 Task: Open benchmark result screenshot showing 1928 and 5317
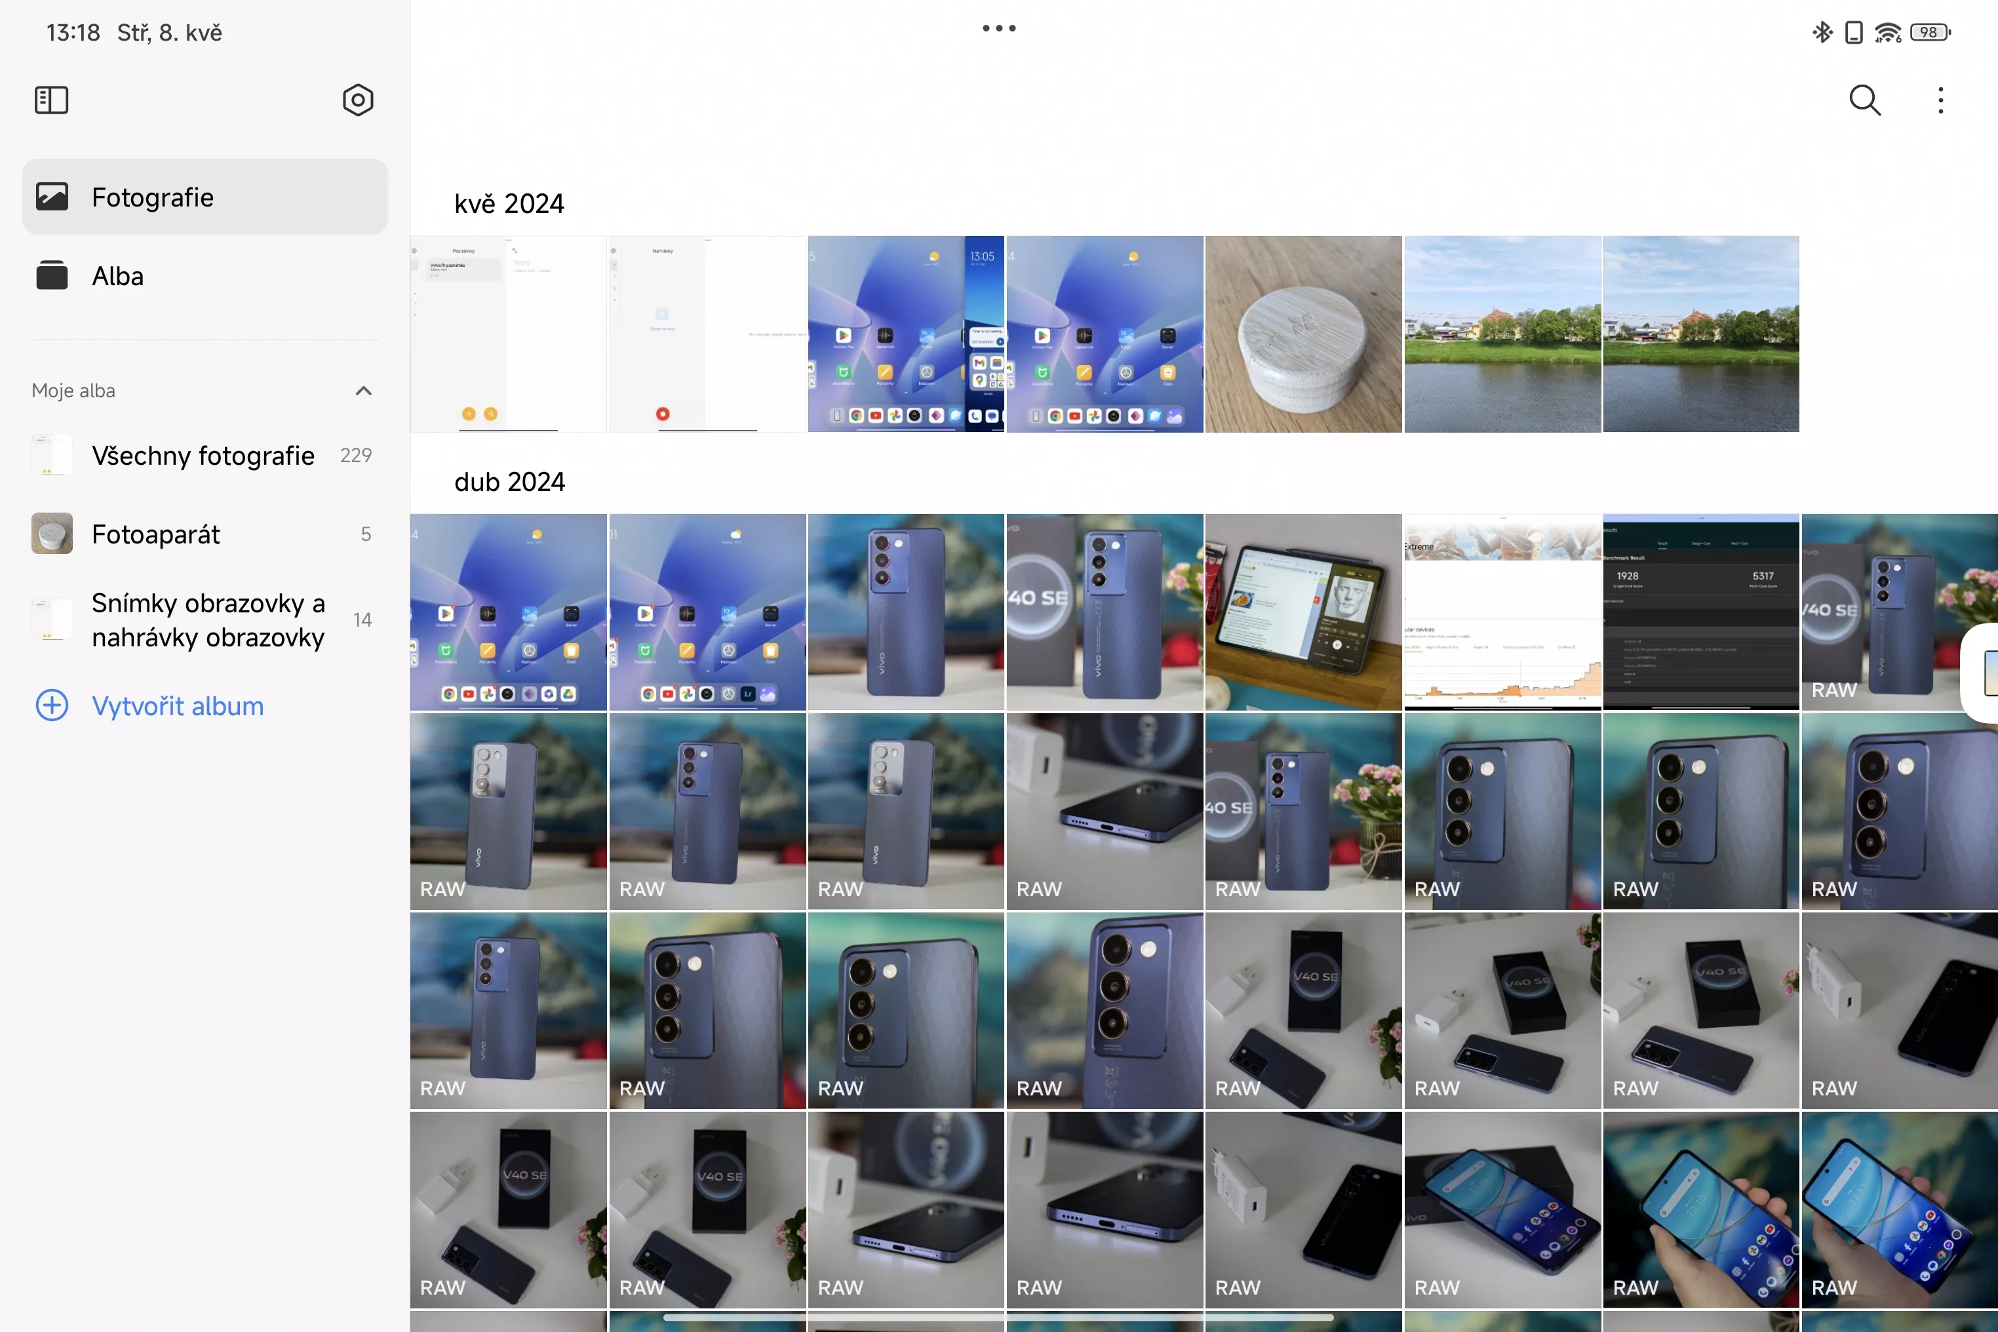1700,612
